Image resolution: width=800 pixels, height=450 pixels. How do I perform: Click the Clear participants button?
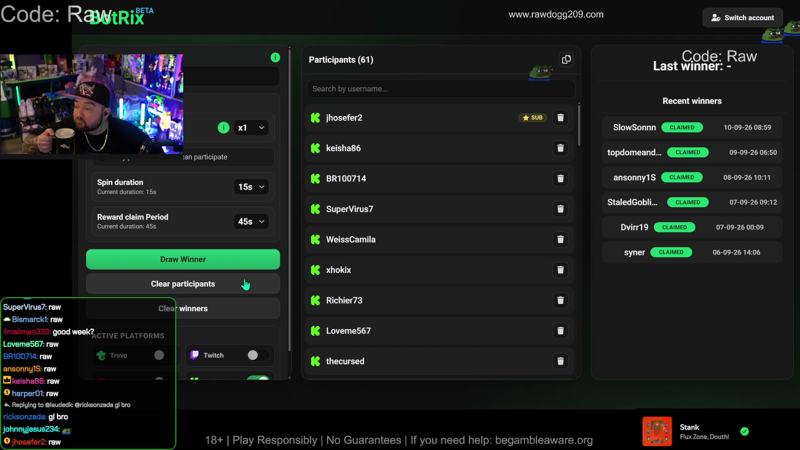183,284
